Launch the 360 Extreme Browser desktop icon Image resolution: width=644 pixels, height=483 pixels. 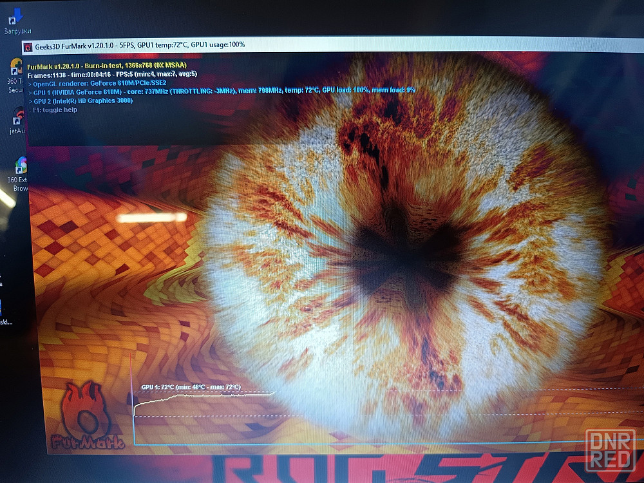click(18, 175)
